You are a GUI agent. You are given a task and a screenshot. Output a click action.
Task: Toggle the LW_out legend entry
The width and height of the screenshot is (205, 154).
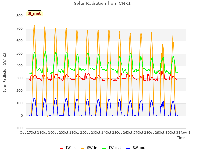click(112, 148)
